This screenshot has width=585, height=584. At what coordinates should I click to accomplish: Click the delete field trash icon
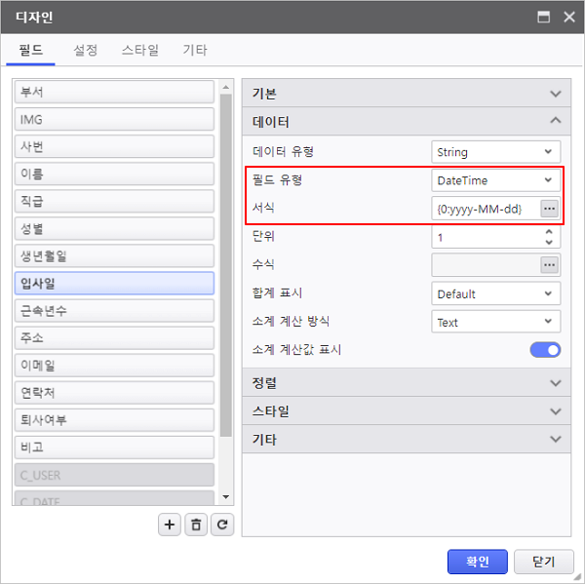point(196,525)
